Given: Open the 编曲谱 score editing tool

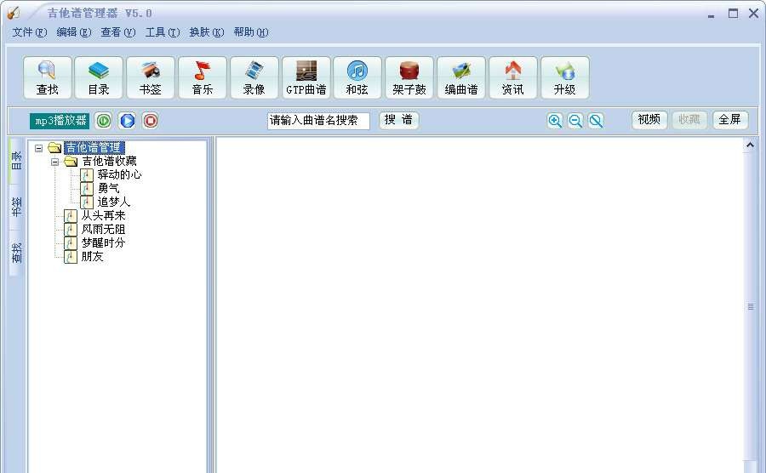Looking at the screenshot, I should click(x=461, y=77).
